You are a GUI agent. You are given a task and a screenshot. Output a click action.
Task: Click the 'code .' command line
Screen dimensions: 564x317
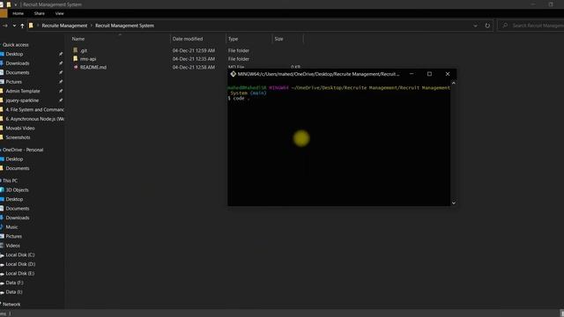click(239, 99)
